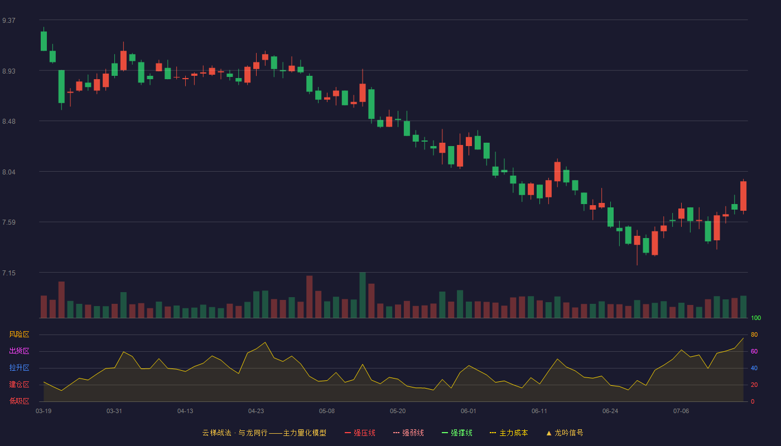Hide the 强压线 series via its label

[x=365, y=433]
